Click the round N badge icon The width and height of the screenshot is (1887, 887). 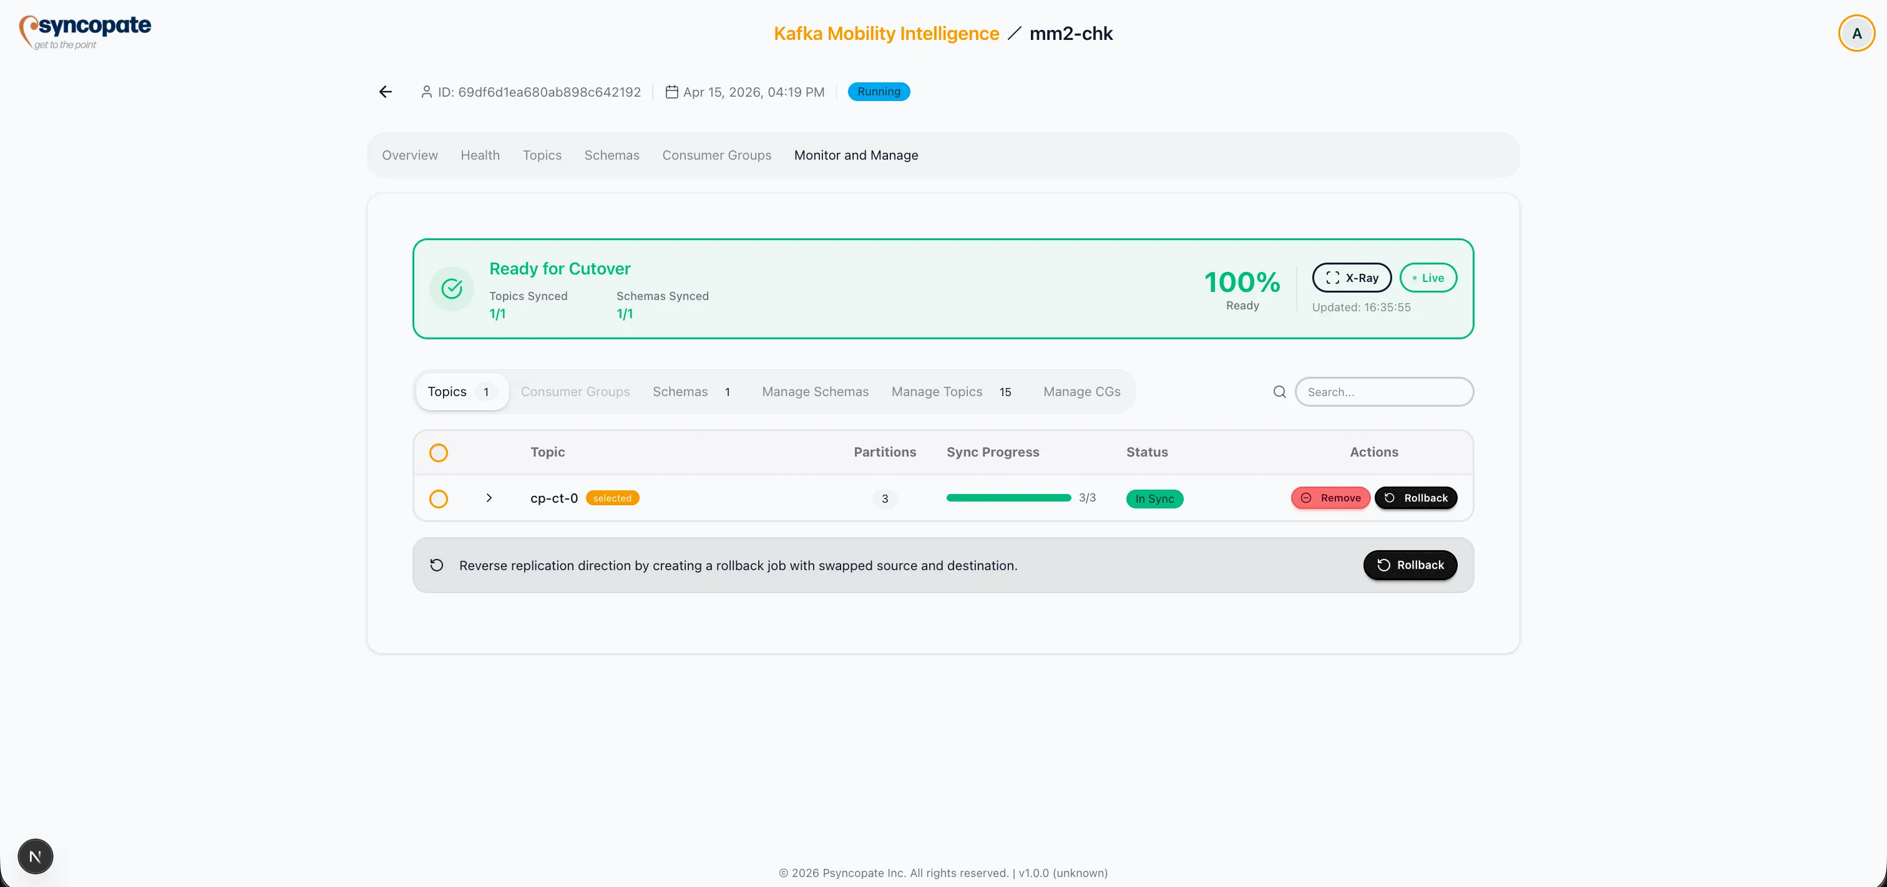coord(35,856)
